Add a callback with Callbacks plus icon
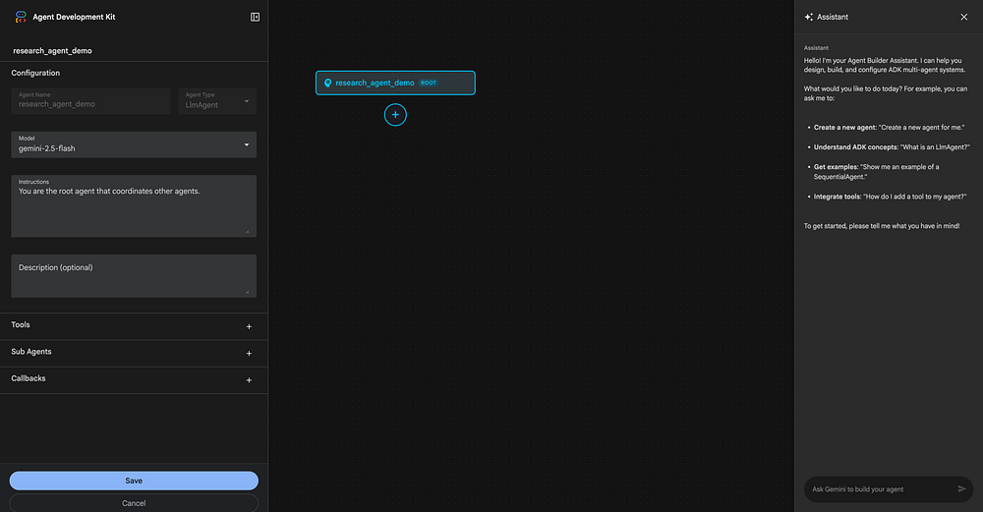The image size is (983, 512). [249, 380]
